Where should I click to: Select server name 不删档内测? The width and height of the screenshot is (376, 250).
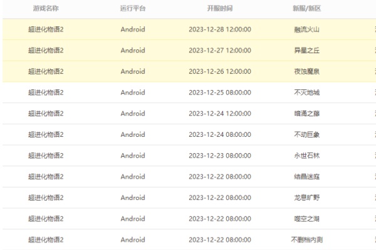point(306,240)
